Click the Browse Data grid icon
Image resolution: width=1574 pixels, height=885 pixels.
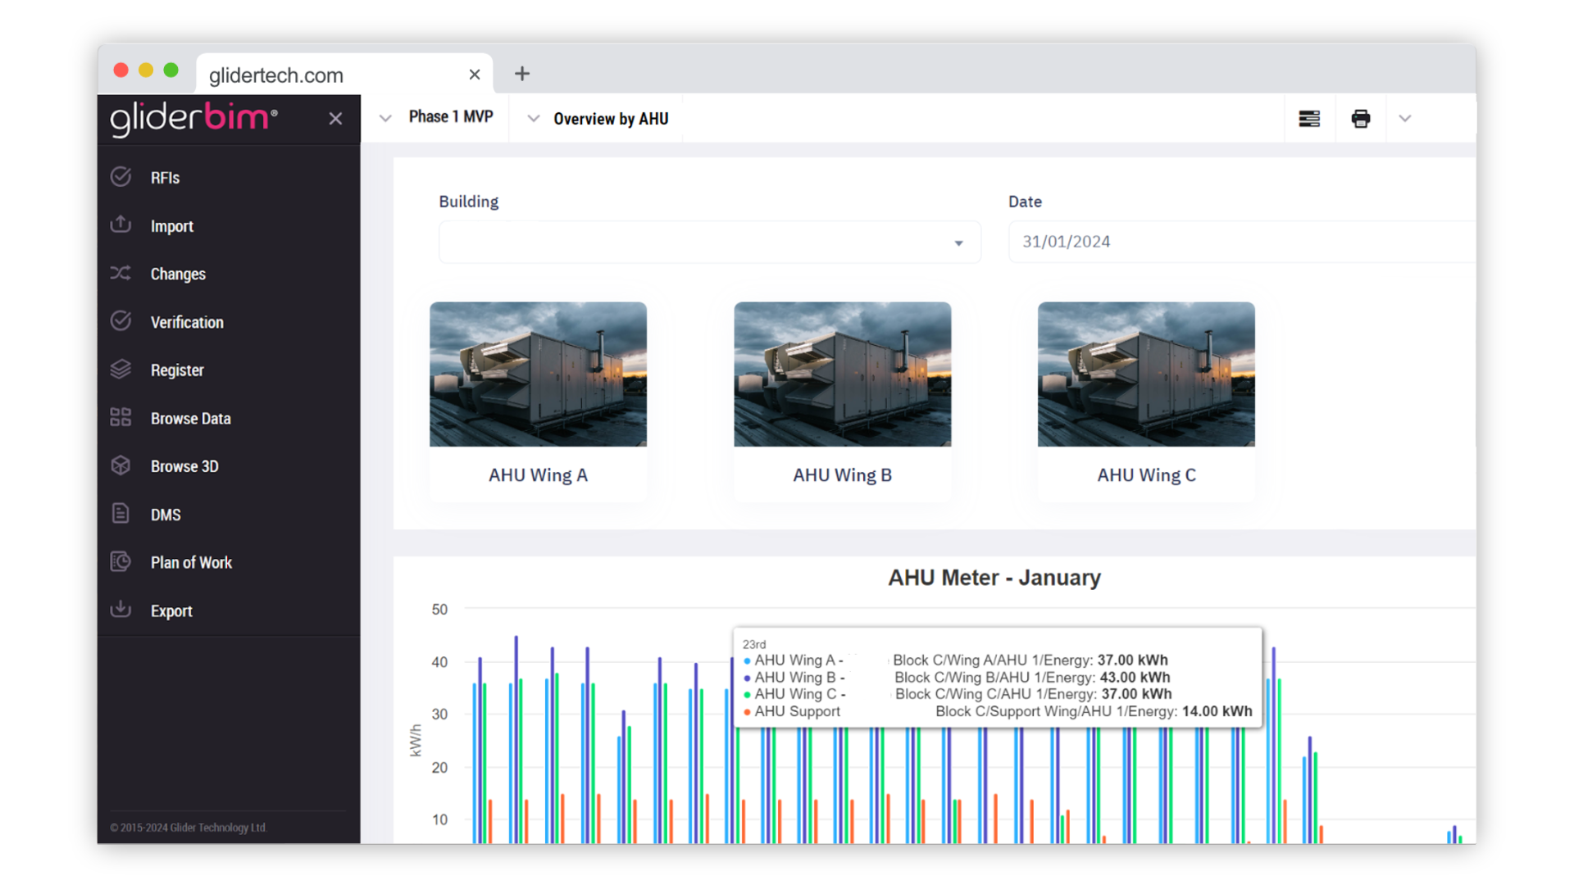tap(121, 417)
